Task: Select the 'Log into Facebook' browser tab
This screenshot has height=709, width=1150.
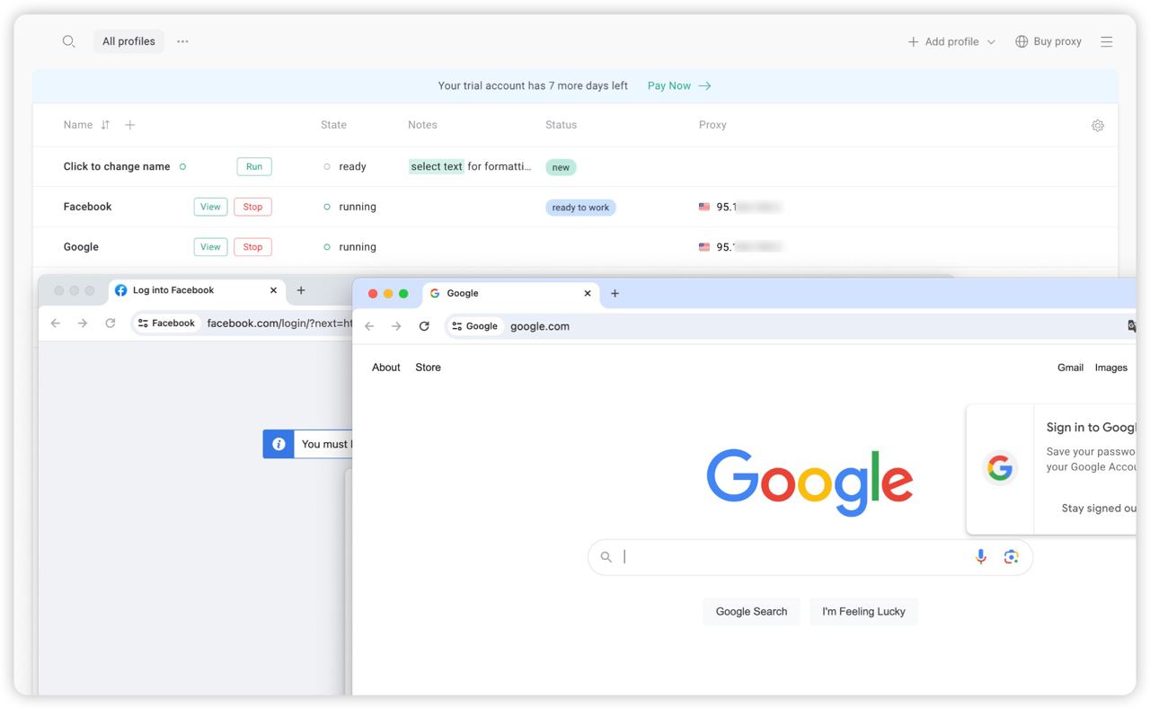Action: [198, 290]
